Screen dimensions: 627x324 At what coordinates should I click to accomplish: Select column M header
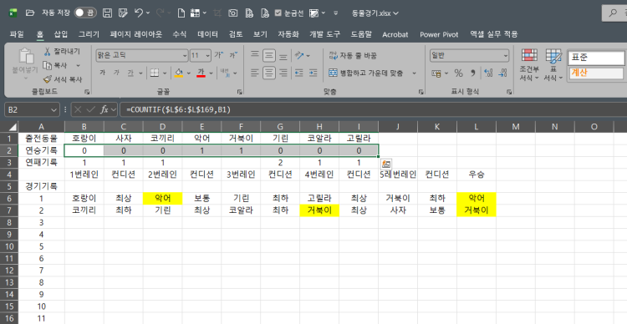click(x=516, y=127)
